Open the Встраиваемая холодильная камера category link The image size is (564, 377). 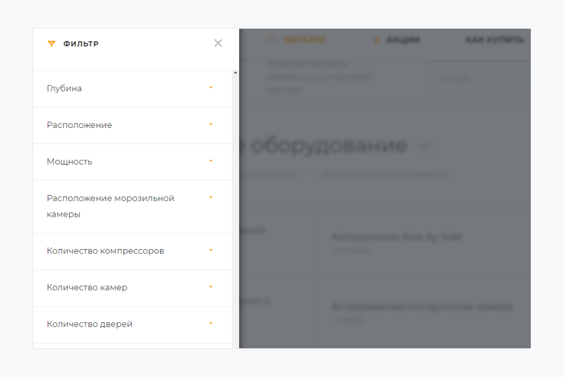(422, 307)
